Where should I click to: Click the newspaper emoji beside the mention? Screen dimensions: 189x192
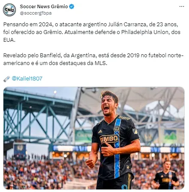pyautogui.click(x=6, y=79)
